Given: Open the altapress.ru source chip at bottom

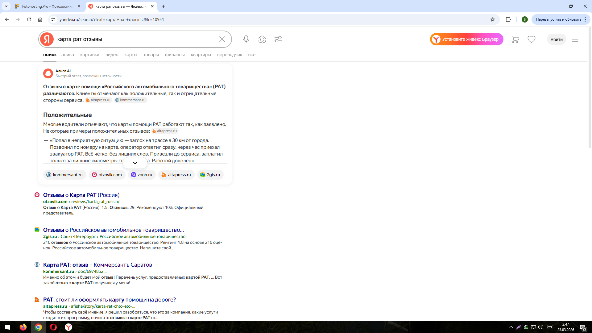Looking at the screenshot, I should 176,175.
